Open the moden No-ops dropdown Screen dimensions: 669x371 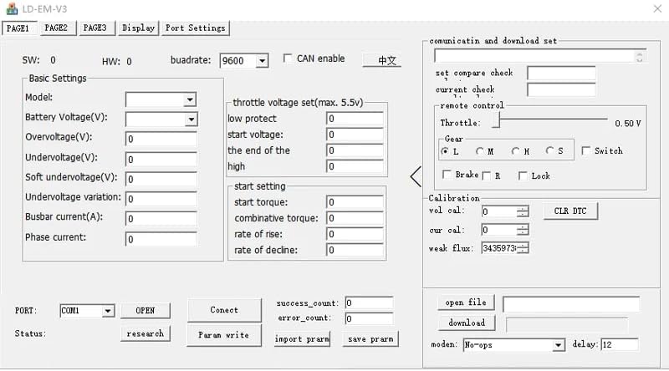tap(558, 344)
